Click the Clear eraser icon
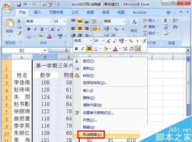Image resolution: width=192 pixels, height=142 pixels. click(166, 33)
